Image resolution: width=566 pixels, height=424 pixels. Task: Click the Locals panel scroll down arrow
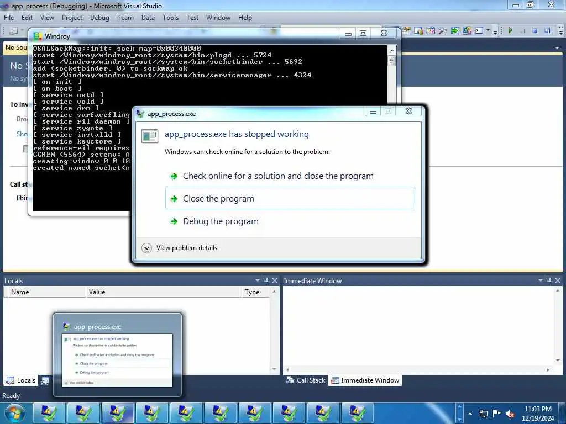pos(274,369)
